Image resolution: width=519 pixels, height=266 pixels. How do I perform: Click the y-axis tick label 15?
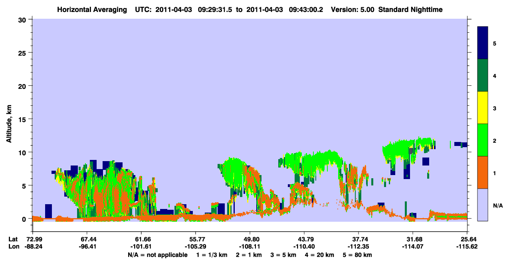(23, 119)
